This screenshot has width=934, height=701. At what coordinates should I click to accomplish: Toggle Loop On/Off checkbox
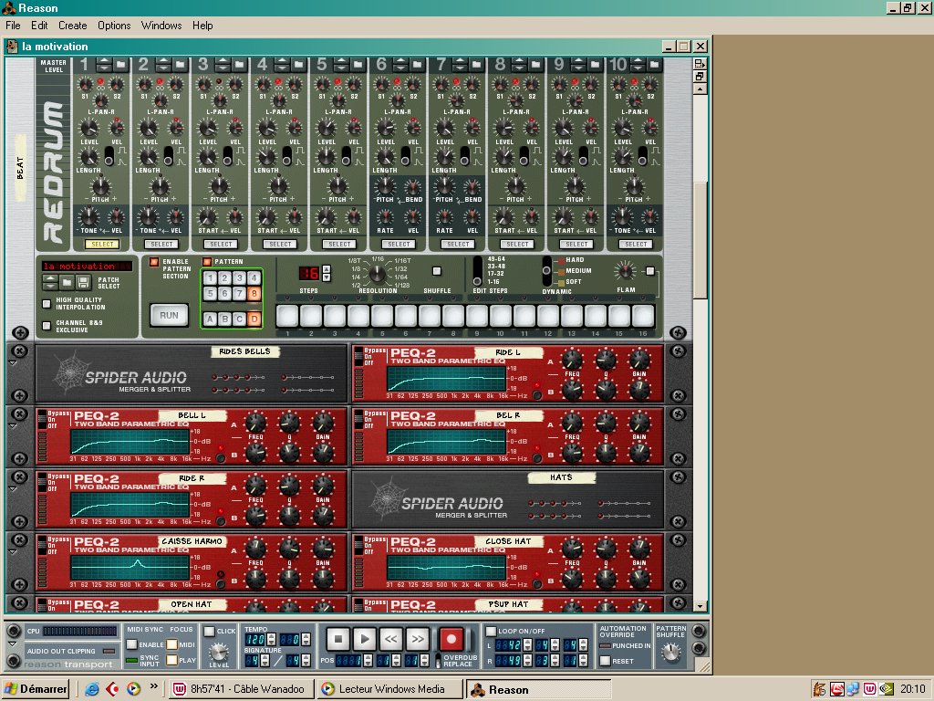[x=491, y=631]
